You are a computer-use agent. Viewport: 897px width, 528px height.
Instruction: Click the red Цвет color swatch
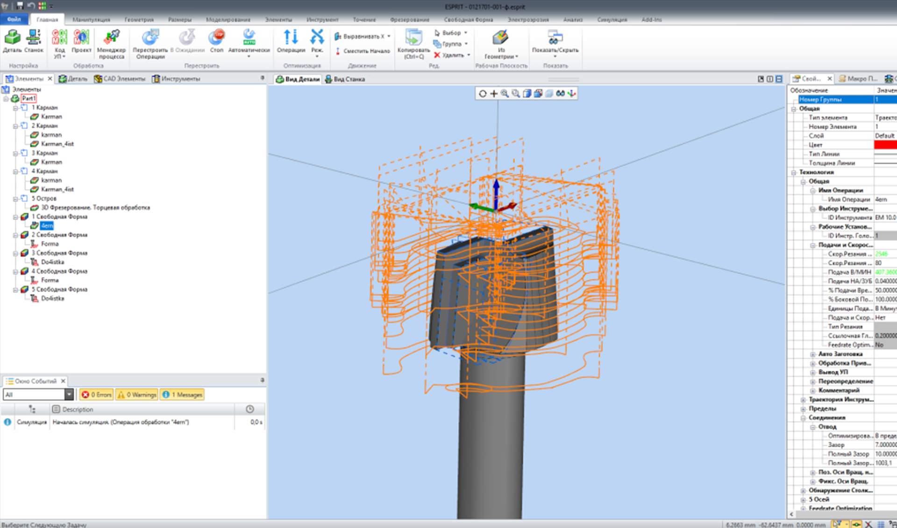[x=885, y=145]
